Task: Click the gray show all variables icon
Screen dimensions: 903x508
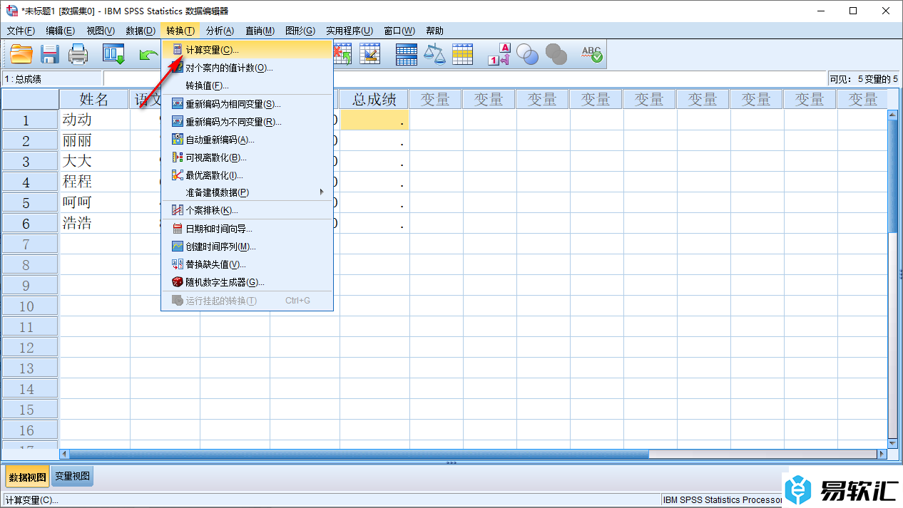Action: click(556, 54)
